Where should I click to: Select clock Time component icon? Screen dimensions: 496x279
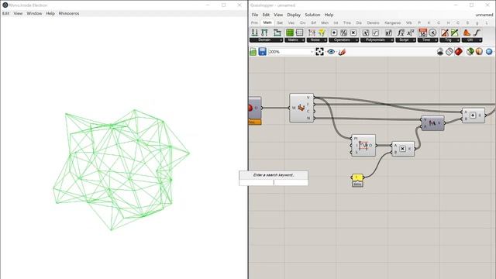pos(432,33)
